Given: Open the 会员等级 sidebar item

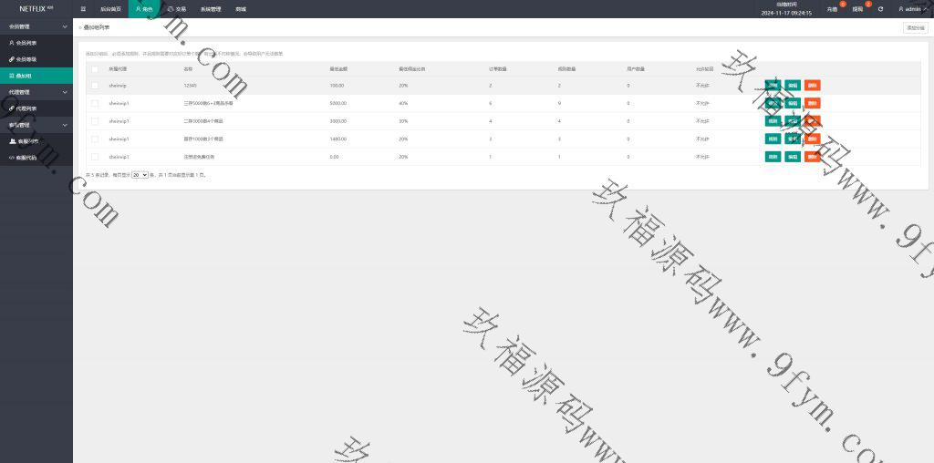Looking at the screenshot, I should pyautogui.click(x=26, y=59).
